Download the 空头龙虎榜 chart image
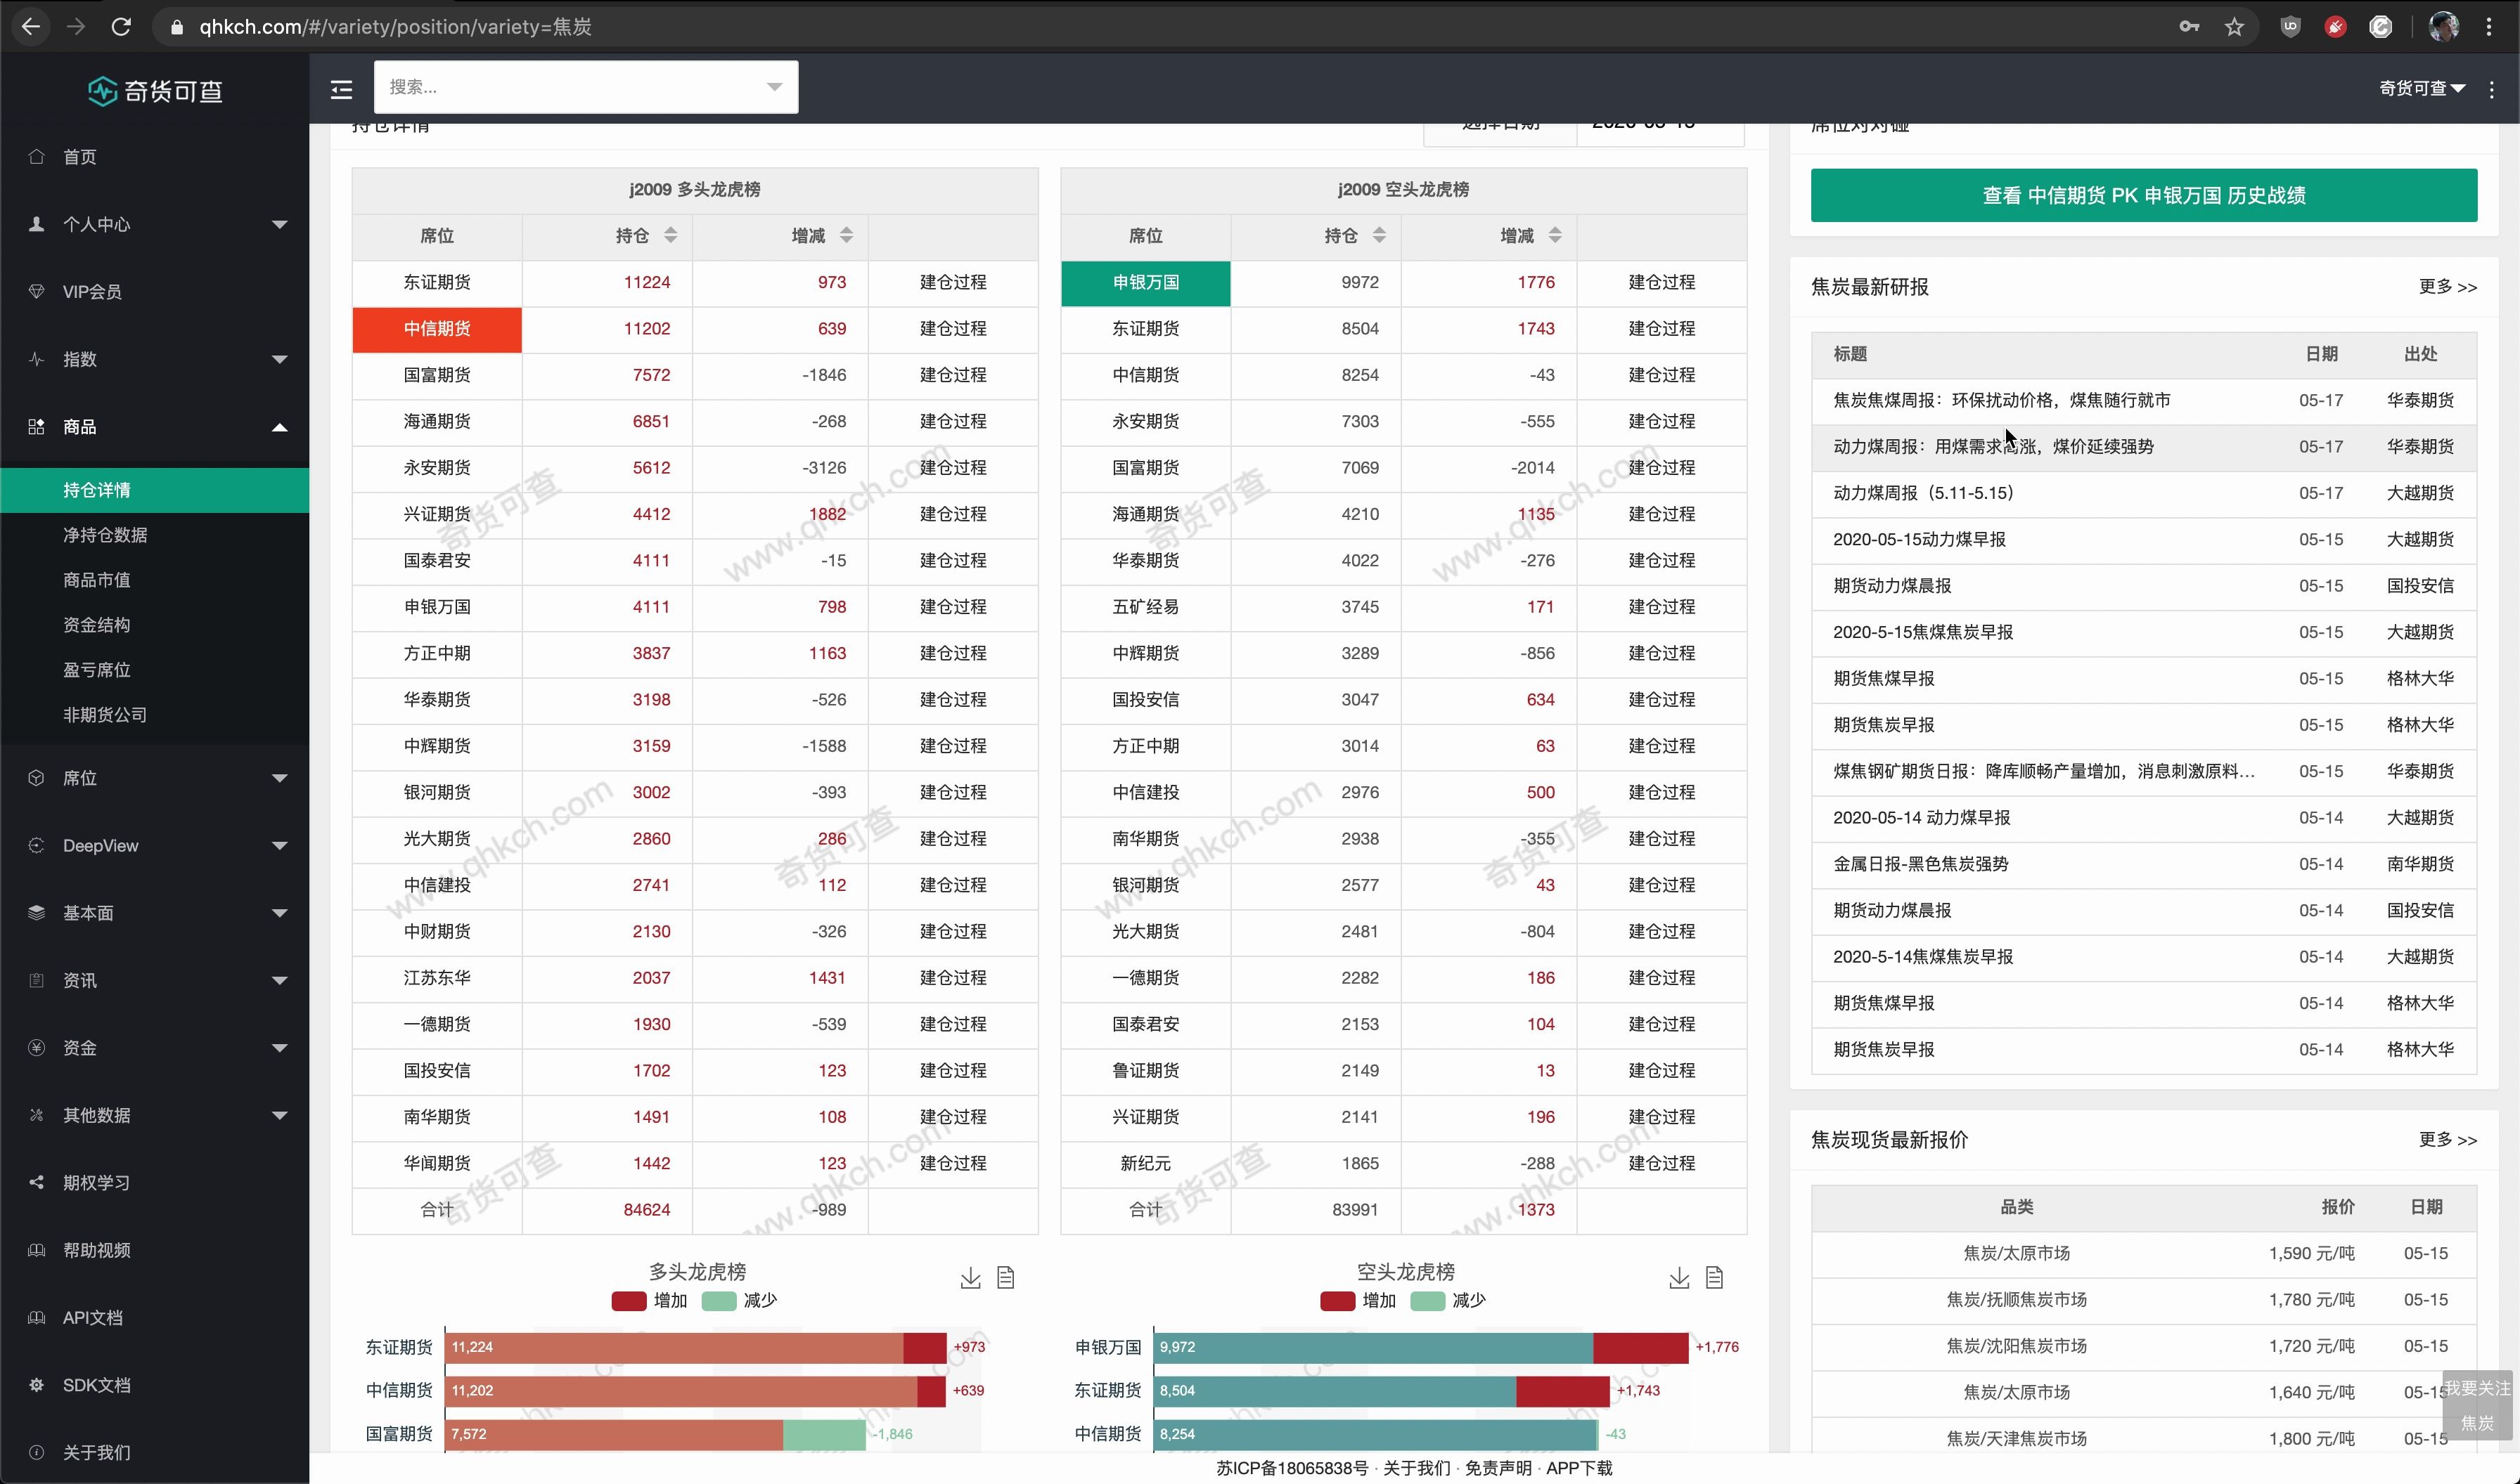2520x1484 pixels. point(1678,1278)
